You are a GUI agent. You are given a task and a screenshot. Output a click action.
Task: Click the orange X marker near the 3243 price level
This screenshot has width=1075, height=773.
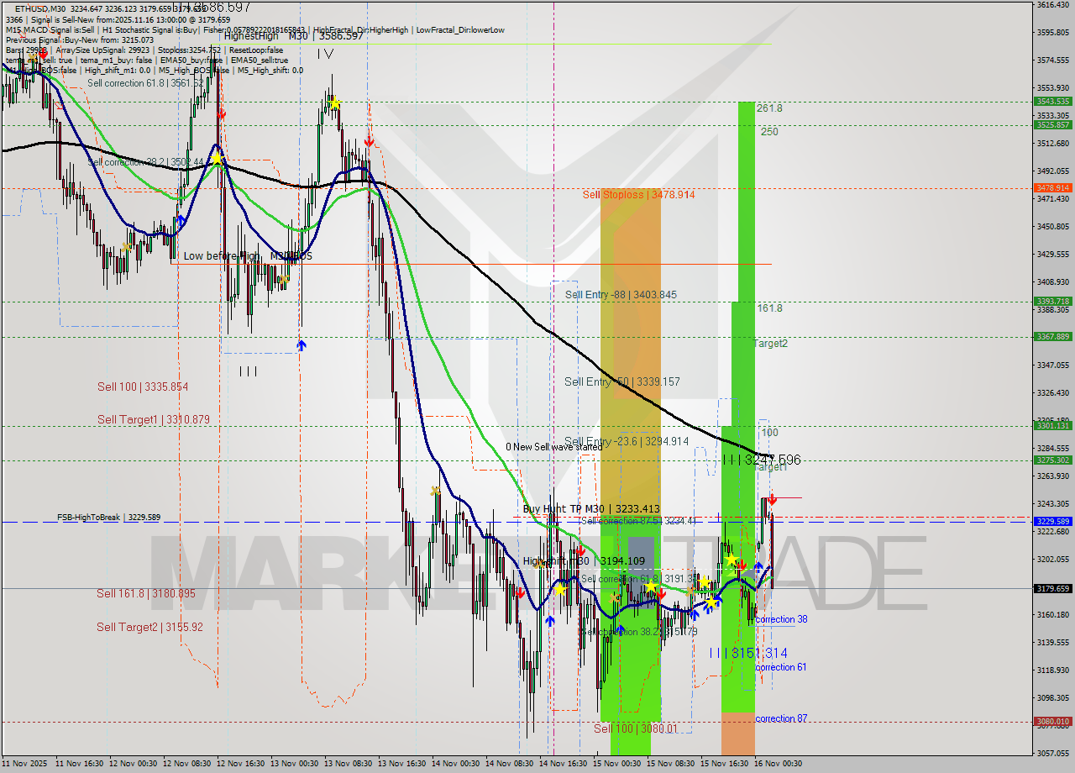pyautogui.click(x=435, y=491)
